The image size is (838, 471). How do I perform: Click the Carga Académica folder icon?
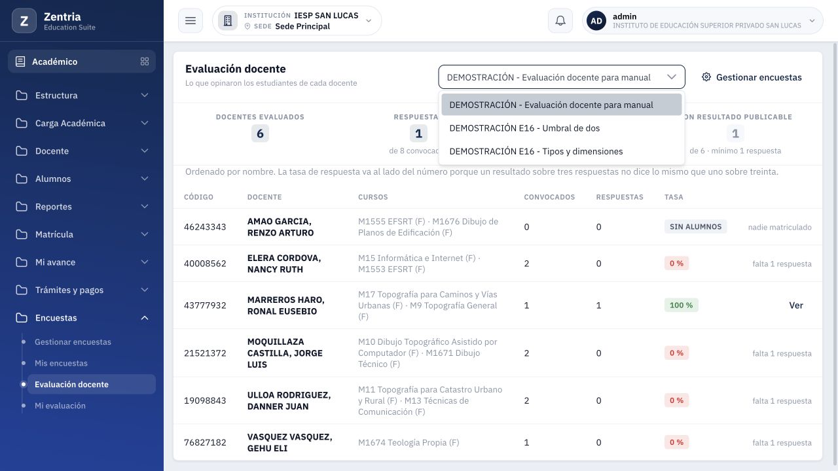(x=22, y=123)
